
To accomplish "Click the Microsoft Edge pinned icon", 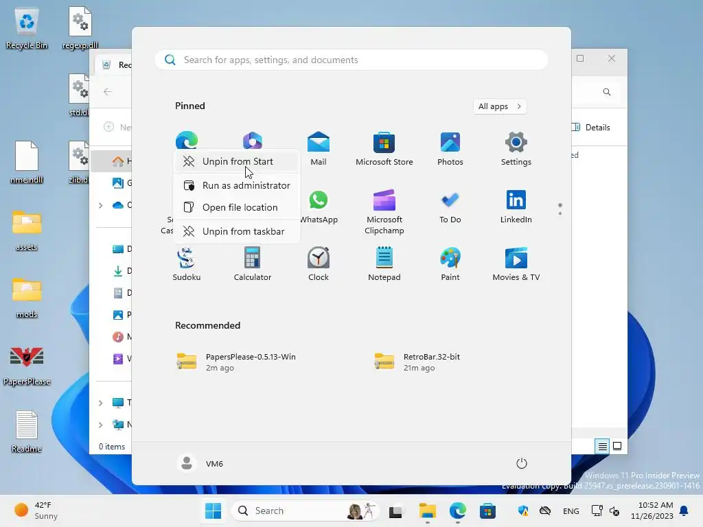I will (x=187, y=140).
